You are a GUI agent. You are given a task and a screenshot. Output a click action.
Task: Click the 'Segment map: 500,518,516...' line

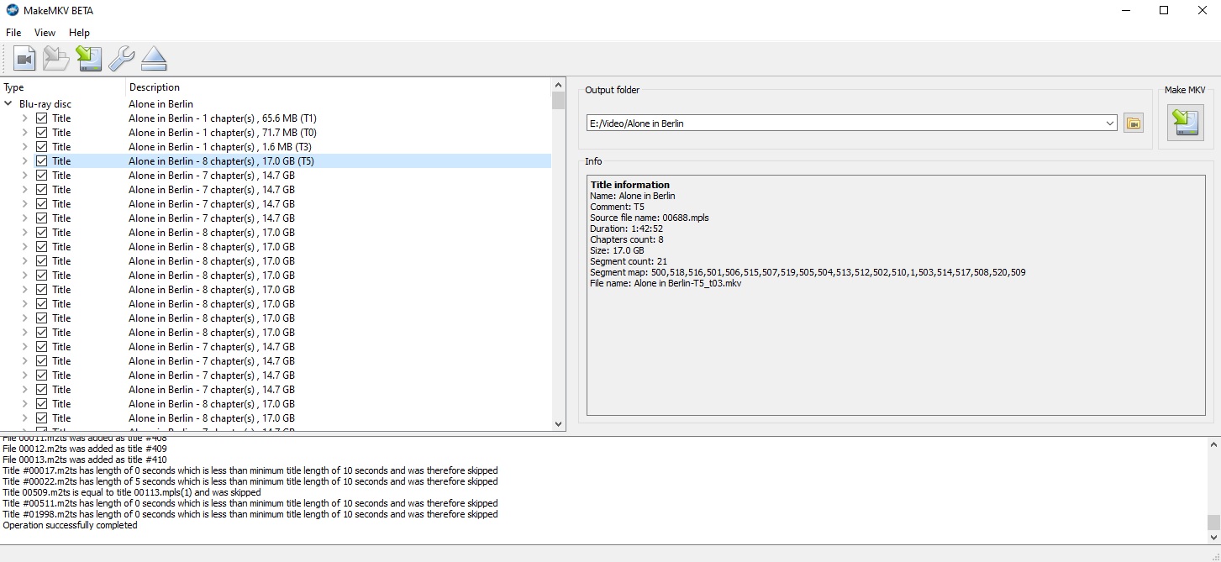pyautogui.click(x=808, y=272)
